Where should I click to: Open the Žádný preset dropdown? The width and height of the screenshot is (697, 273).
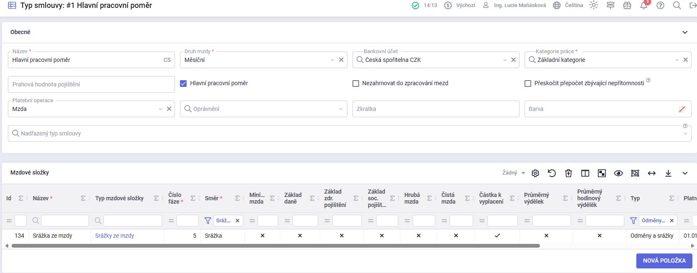point(514,173)
